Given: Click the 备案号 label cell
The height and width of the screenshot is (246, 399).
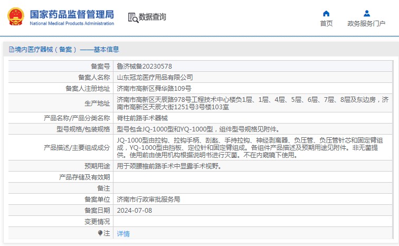Looking at the screenshot, I should click(61, 67).
